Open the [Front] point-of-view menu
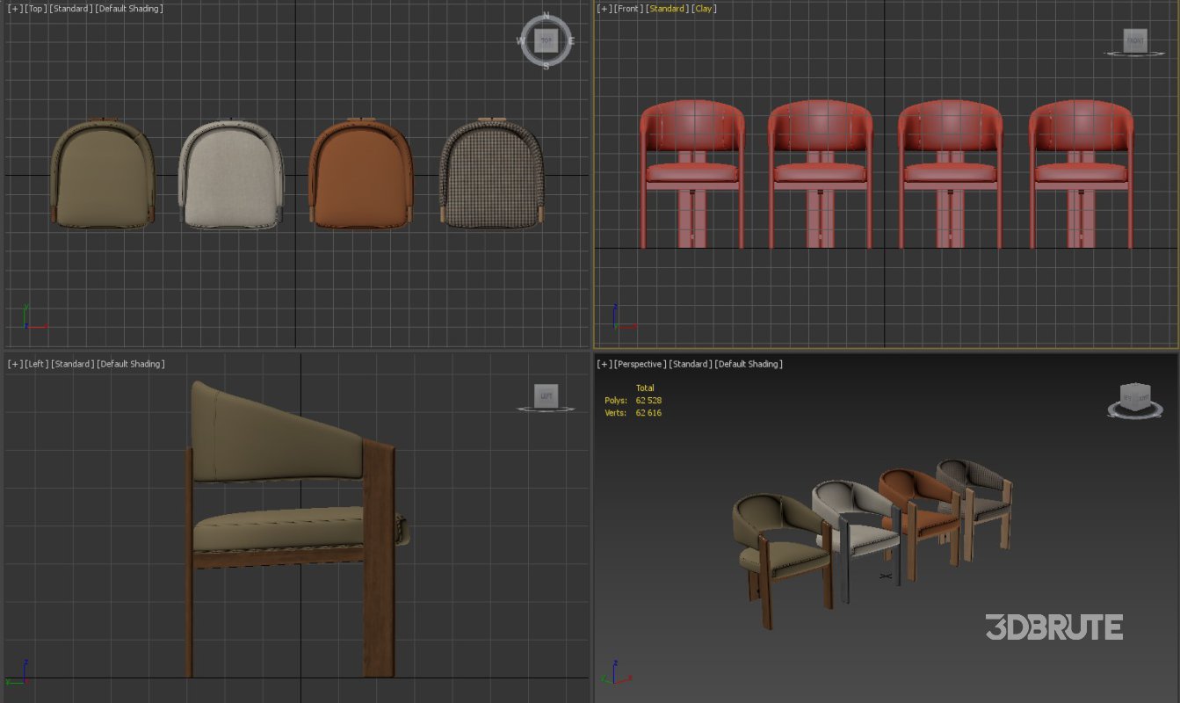1180x703 pixels. (x=628, y=8)
